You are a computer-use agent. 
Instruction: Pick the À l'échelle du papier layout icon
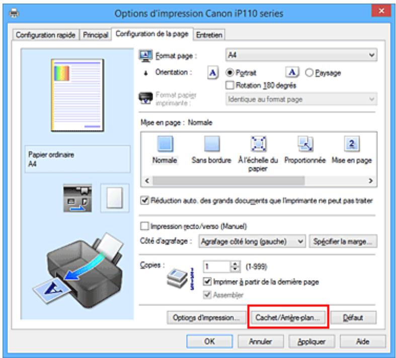(x=258, y=144)
